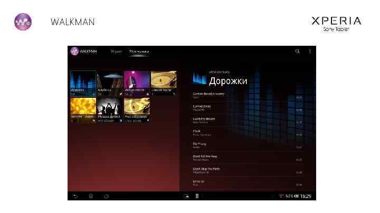Switch to the Играет tab

tap(117, 52)
